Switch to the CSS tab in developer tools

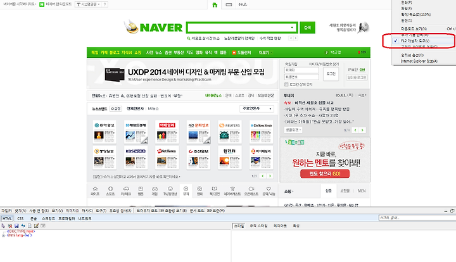click(20, 218)
